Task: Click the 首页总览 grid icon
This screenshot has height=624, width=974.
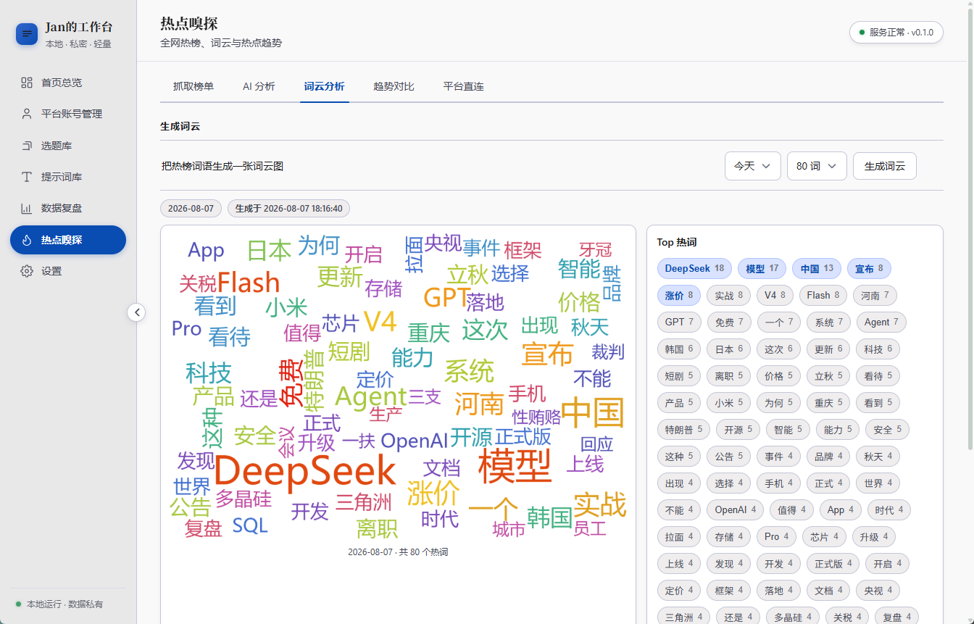Action: (x=27, y=83)
